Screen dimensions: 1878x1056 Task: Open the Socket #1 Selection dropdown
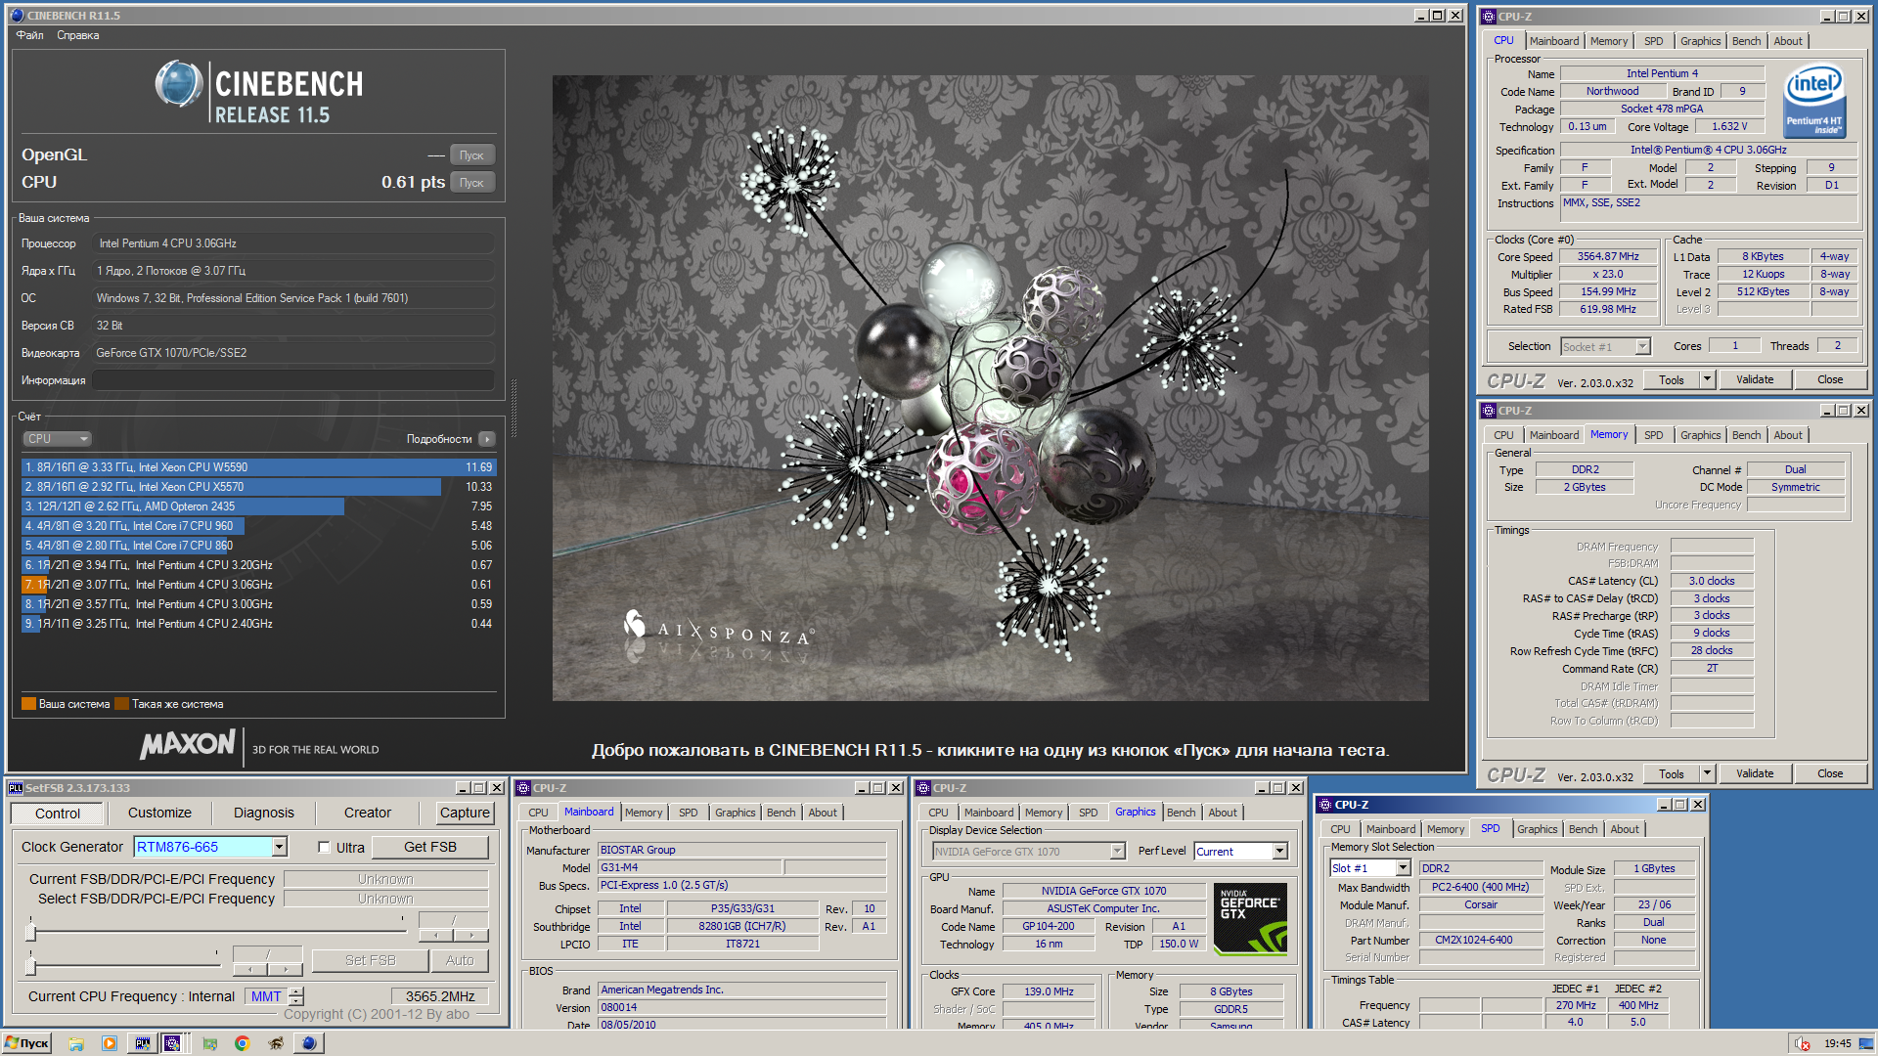[x=1643, y=346]
